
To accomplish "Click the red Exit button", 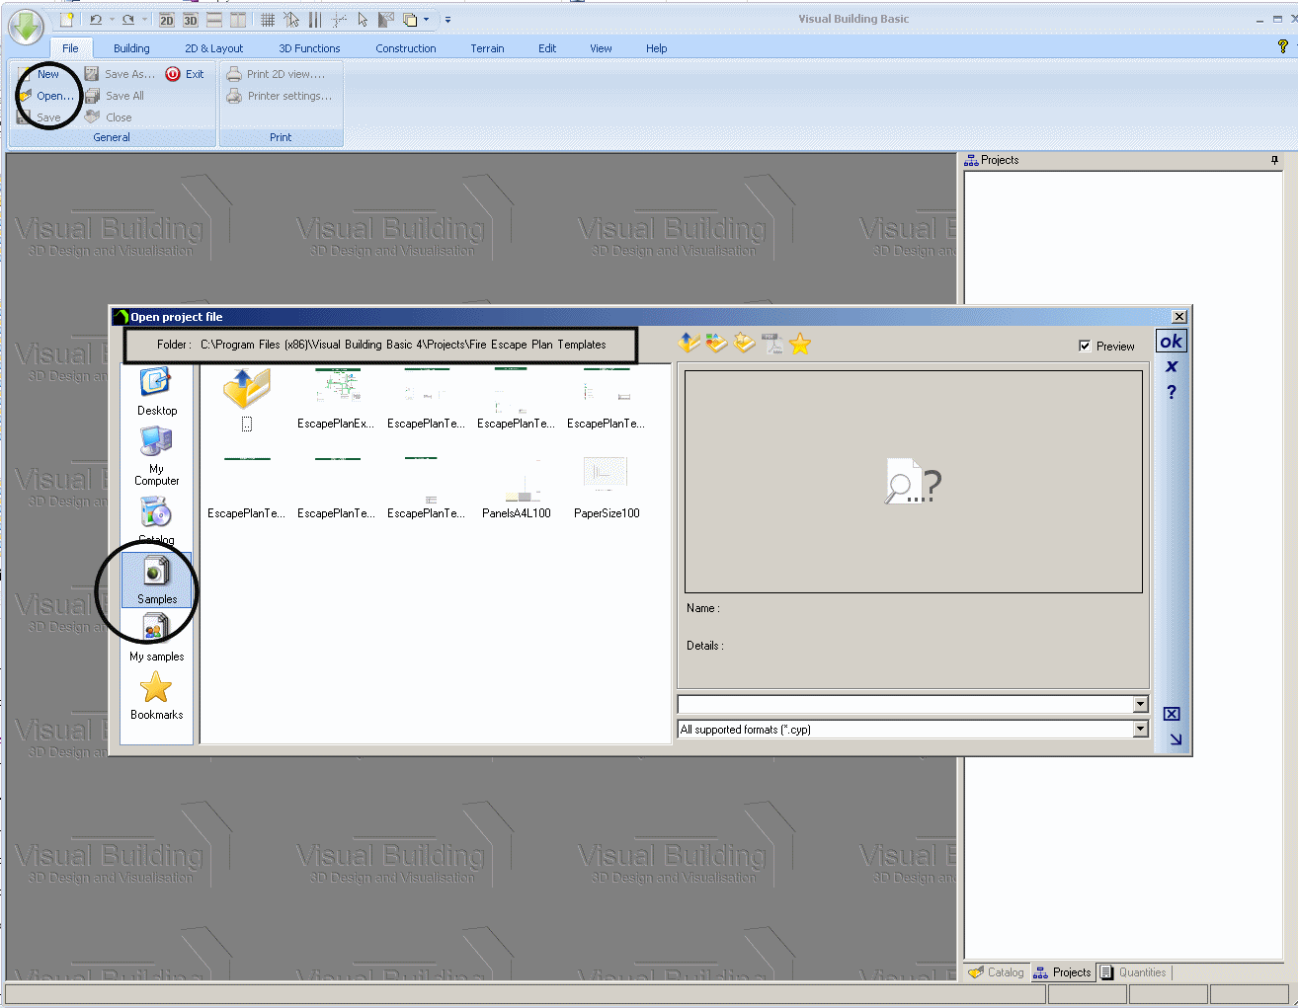I will (185, 74).
